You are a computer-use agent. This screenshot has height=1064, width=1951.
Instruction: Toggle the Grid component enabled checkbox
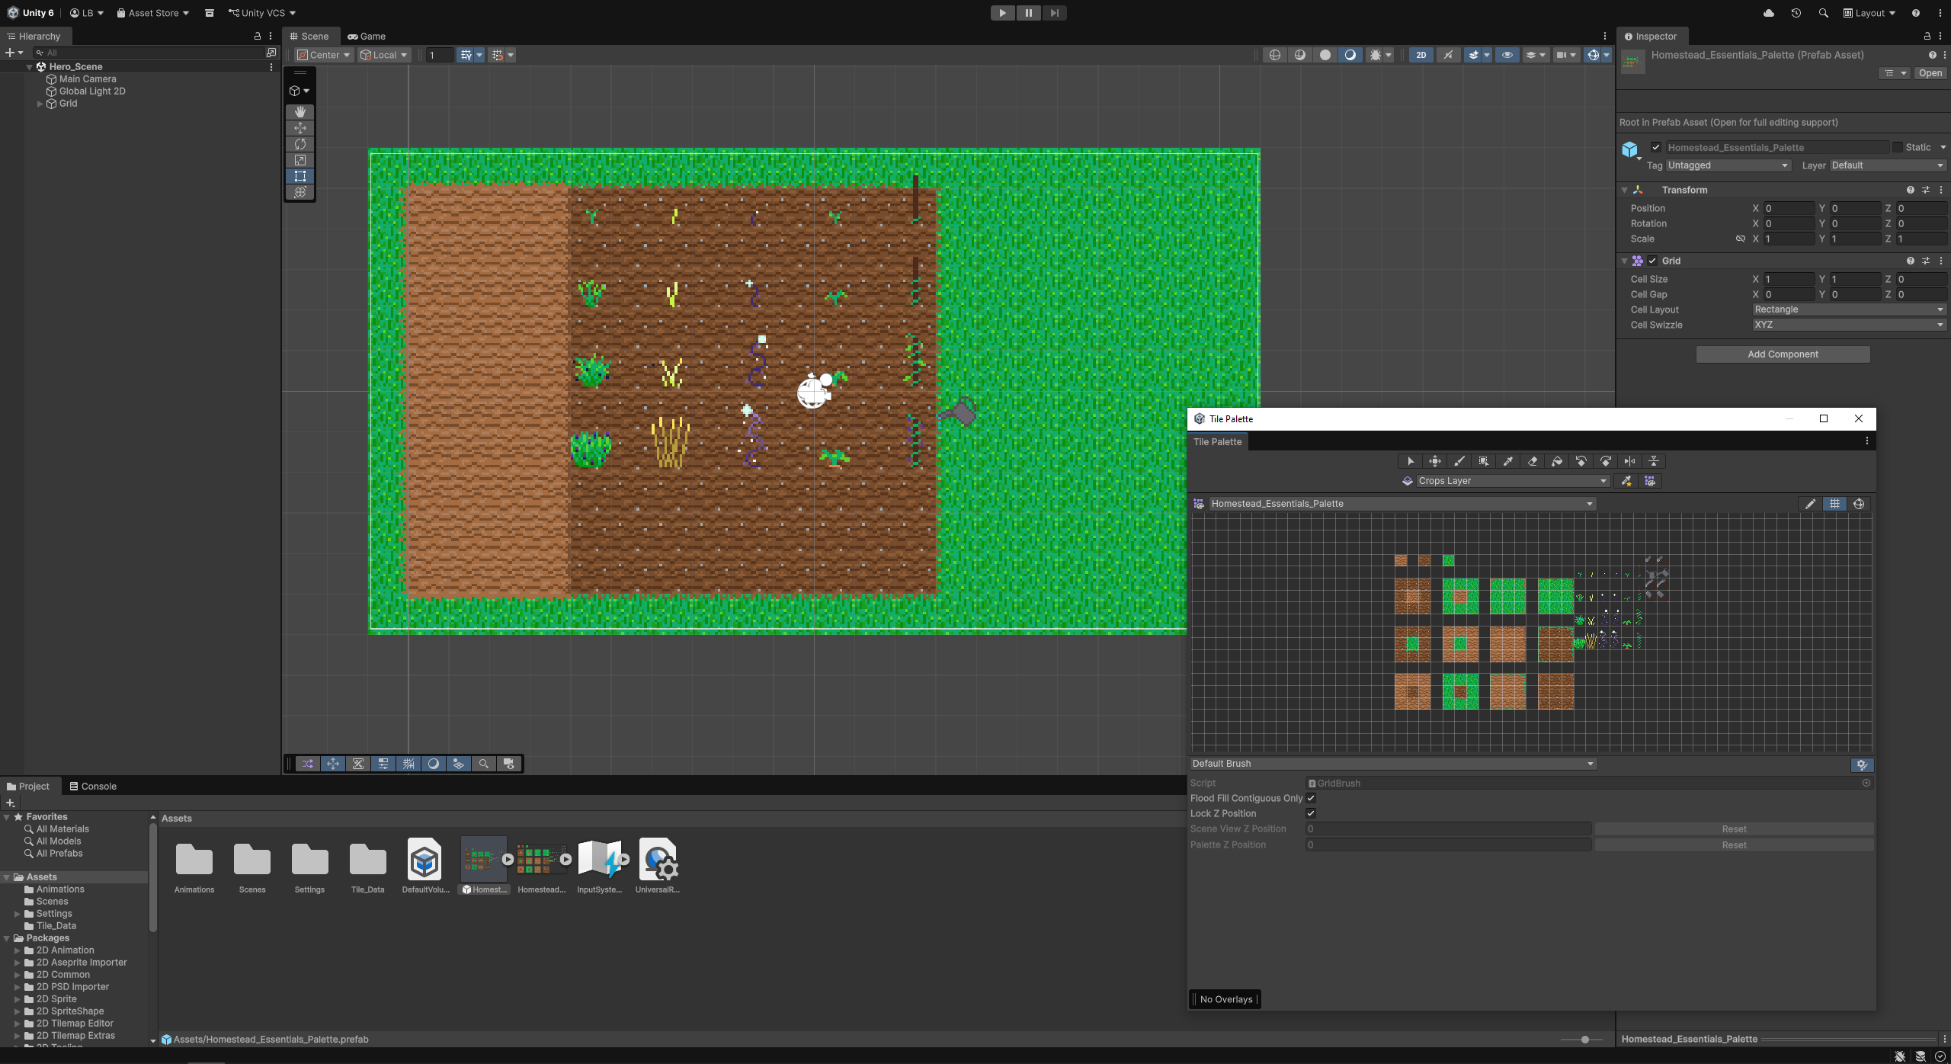(1652, 261)
